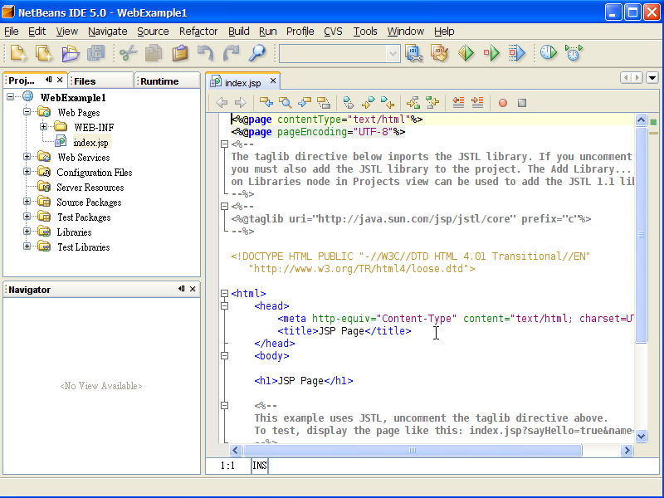Expand the Test Packages node
The image size is (664, 498).
point(27,217)
